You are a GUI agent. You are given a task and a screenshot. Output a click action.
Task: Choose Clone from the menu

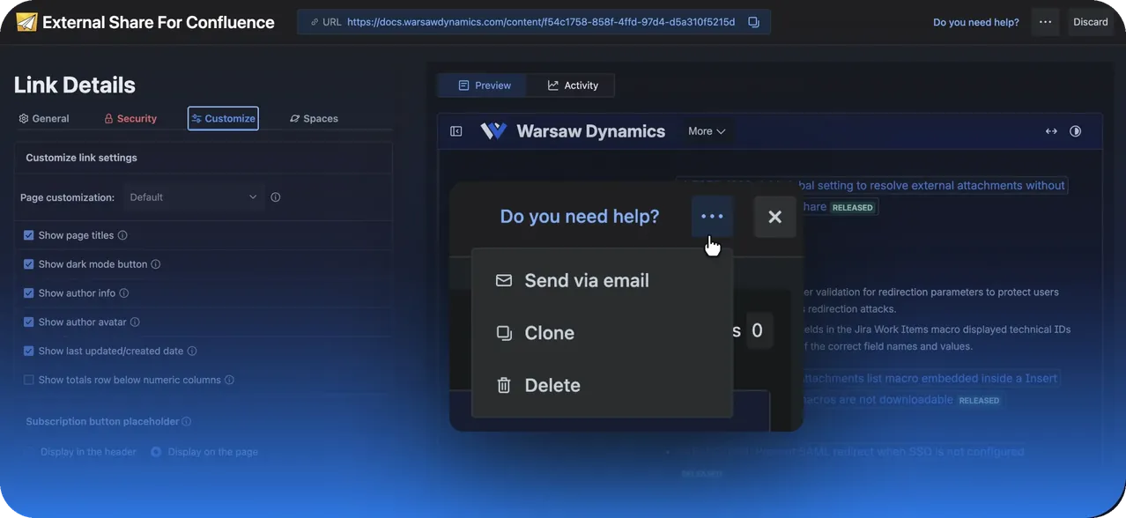tap(603, 333)
